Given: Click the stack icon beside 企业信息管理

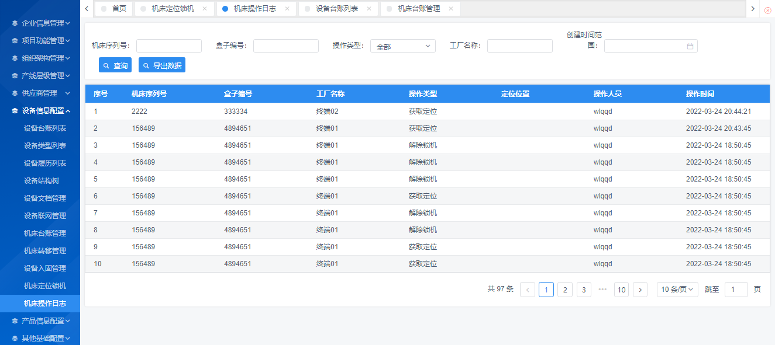Looking at the screenshot, I should [15, 23].
